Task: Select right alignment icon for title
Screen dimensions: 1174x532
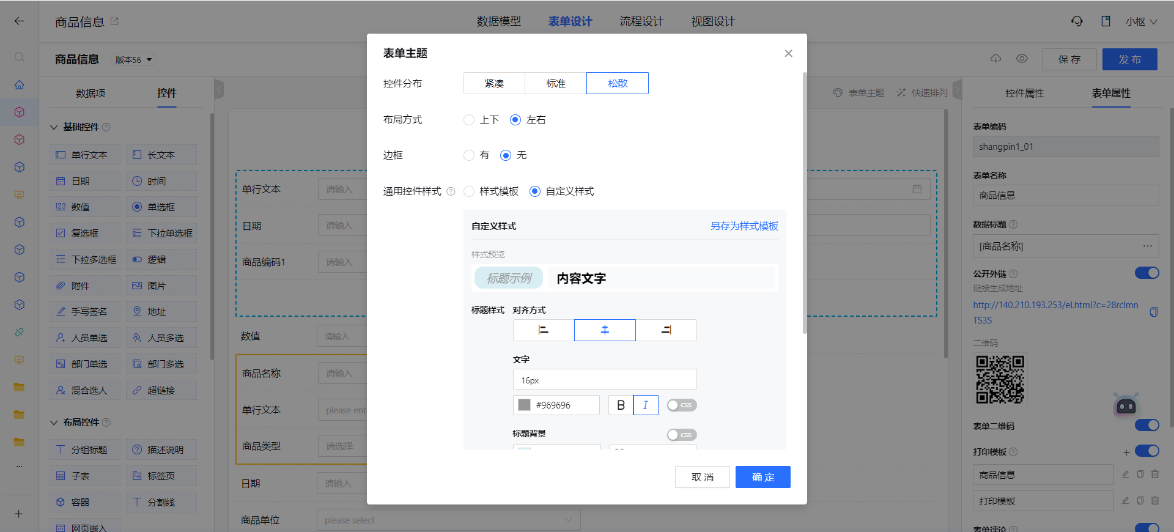Action: point(666,330)
